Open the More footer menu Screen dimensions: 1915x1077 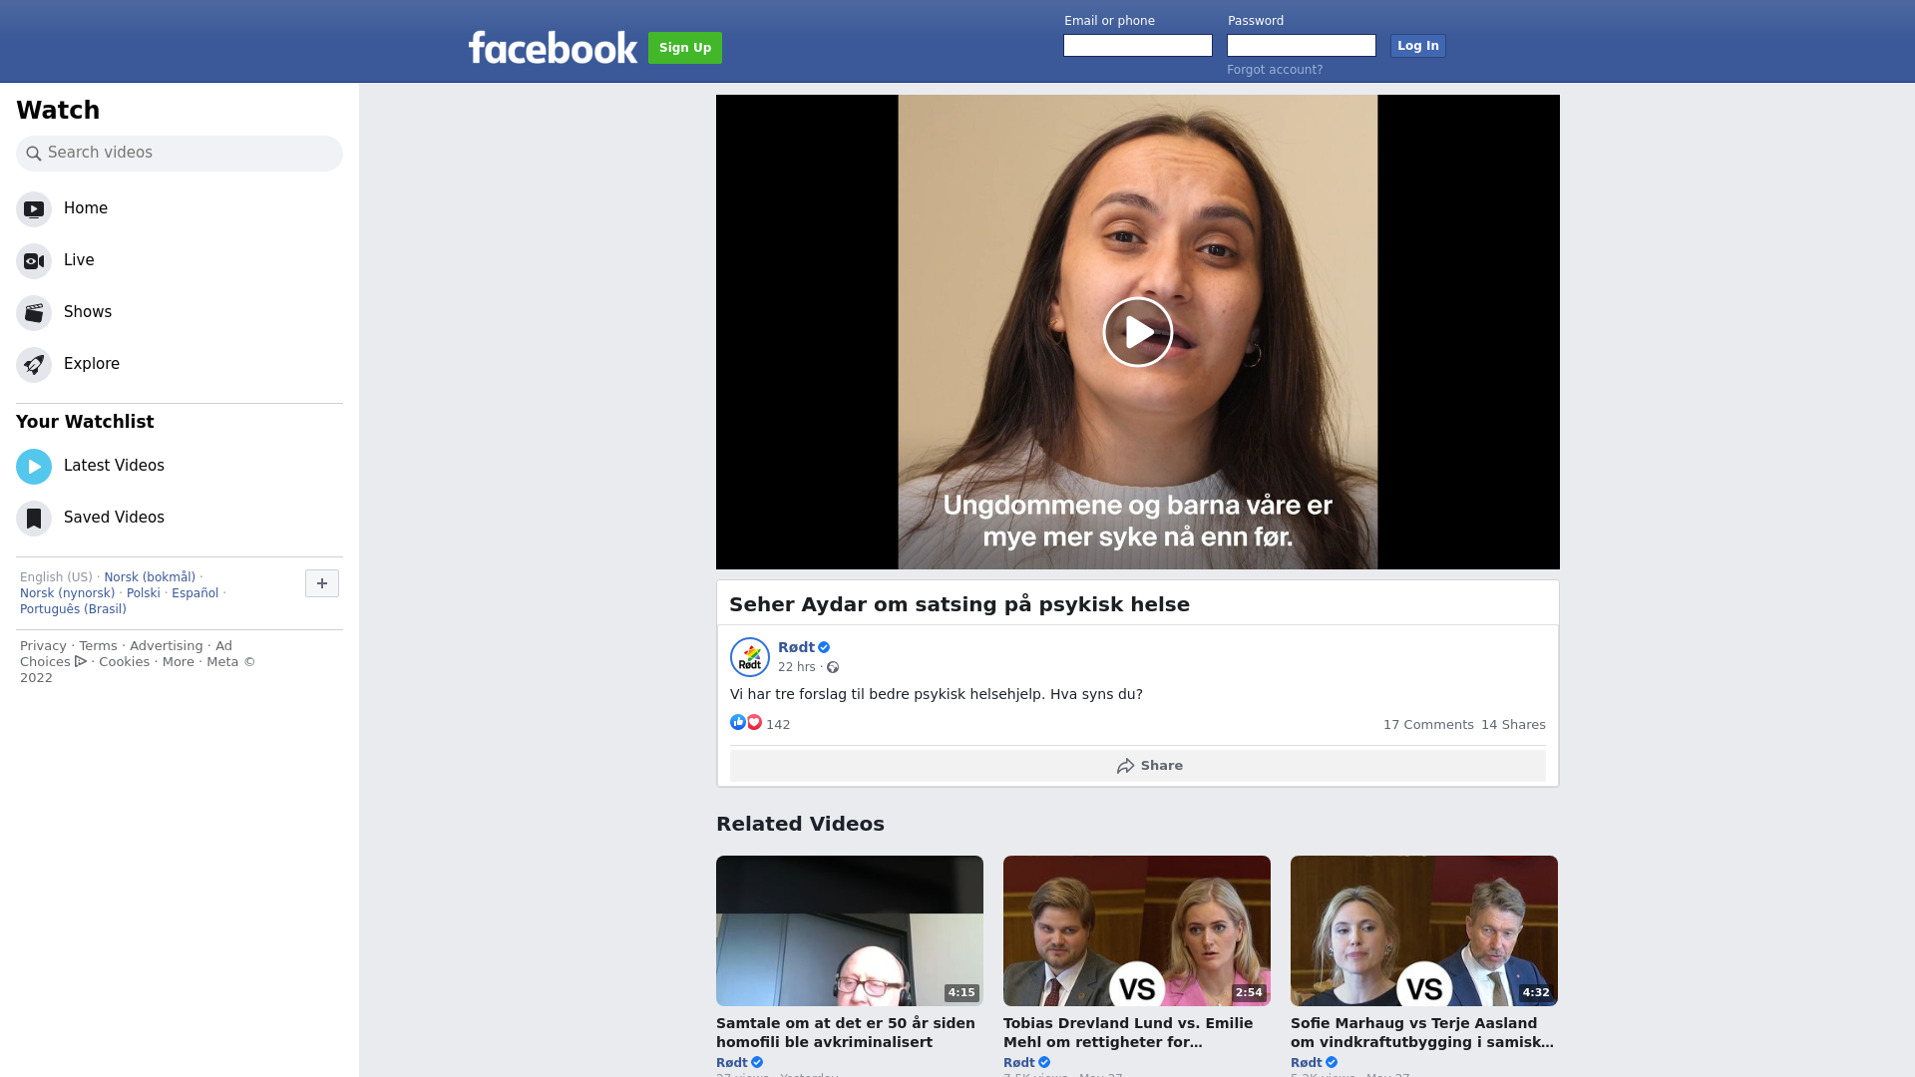pyautogui.click(x=179, y=662)
